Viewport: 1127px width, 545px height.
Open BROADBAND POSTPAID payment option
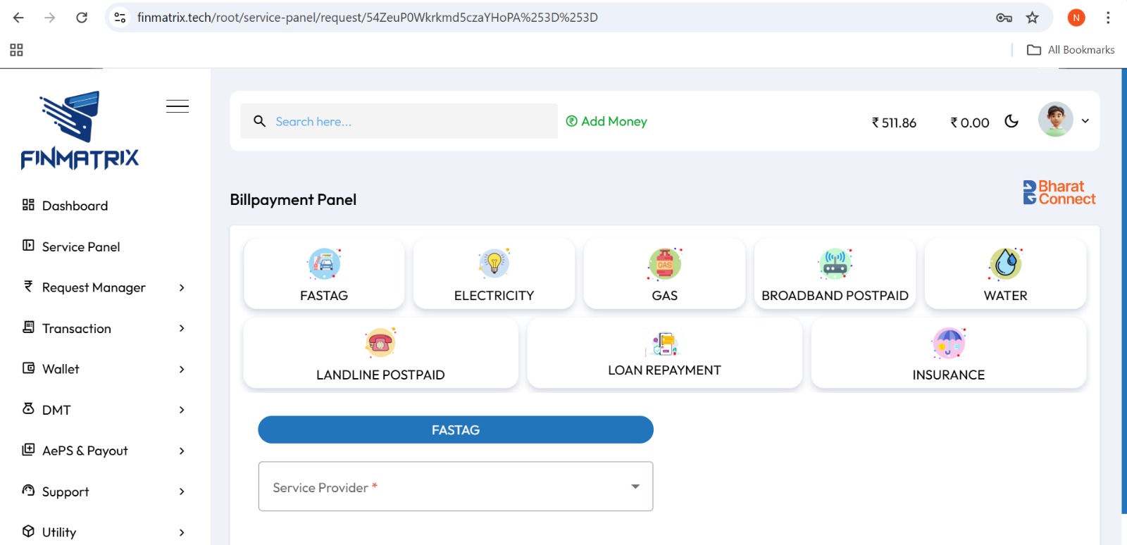pos(835,275)
